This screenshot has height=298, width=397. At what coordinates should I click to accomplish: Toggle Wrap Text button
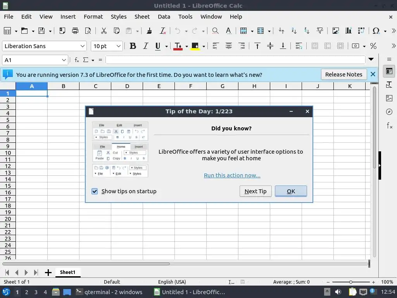[299, 46]
